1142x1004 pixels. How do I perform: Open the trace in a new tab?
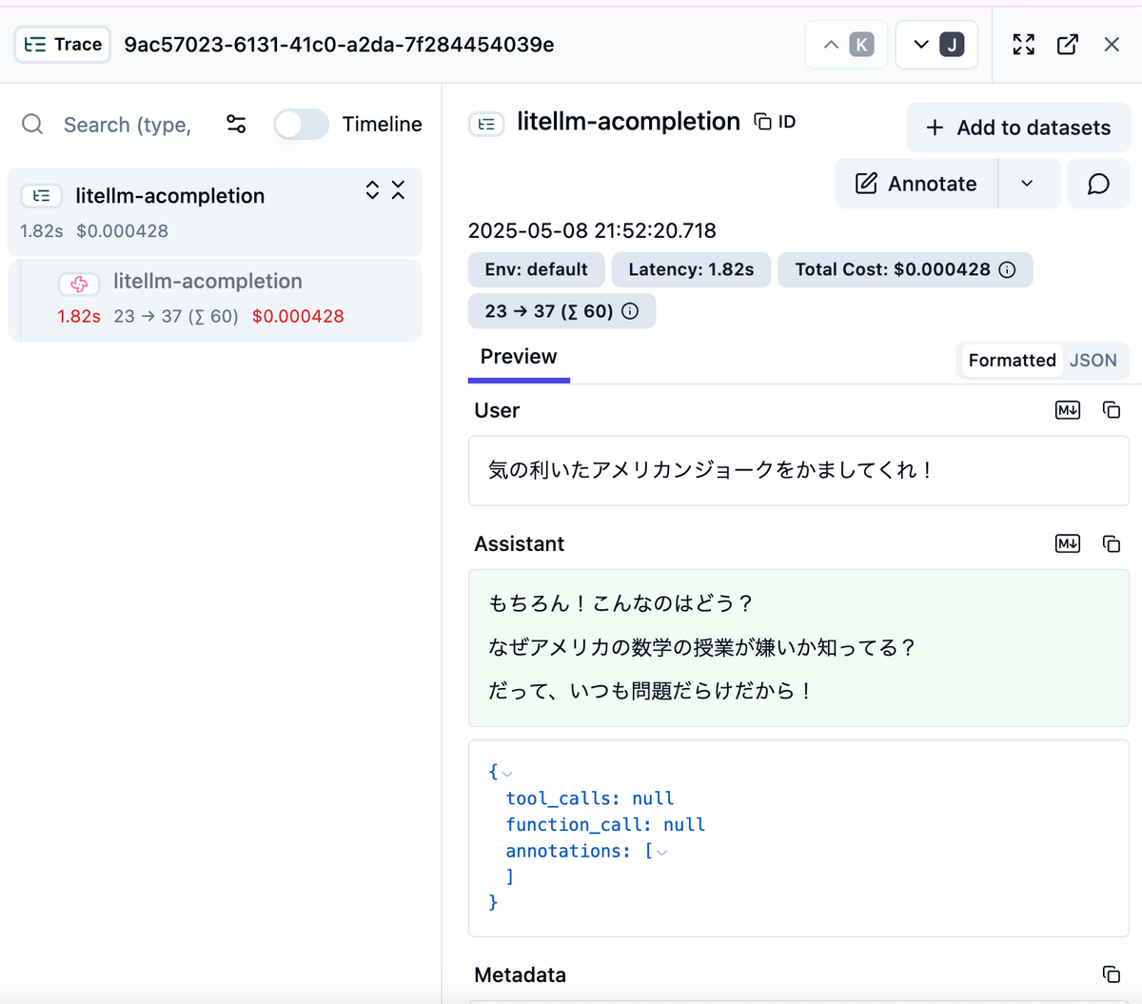[1067, 44]
